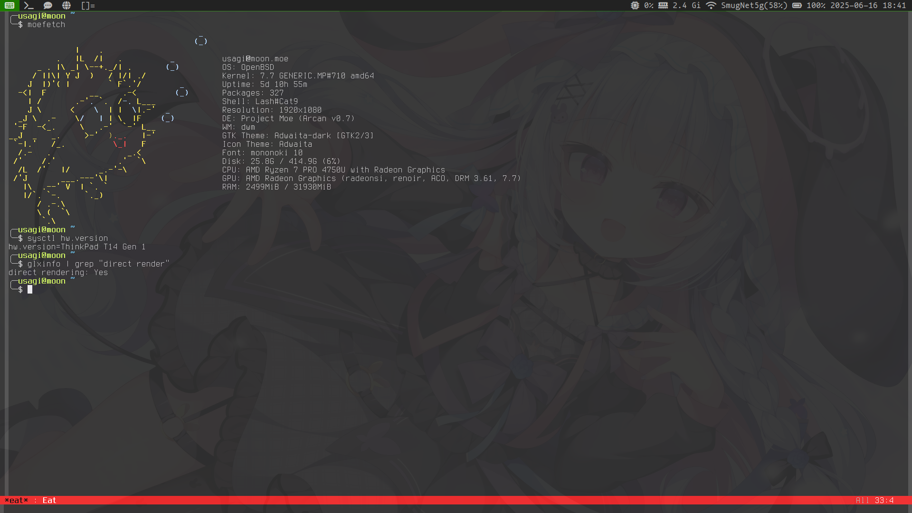Screen dimensions: 912x513
Task: Click the GPU: AMD Radeon Graphics line
Action: (371, 179)
